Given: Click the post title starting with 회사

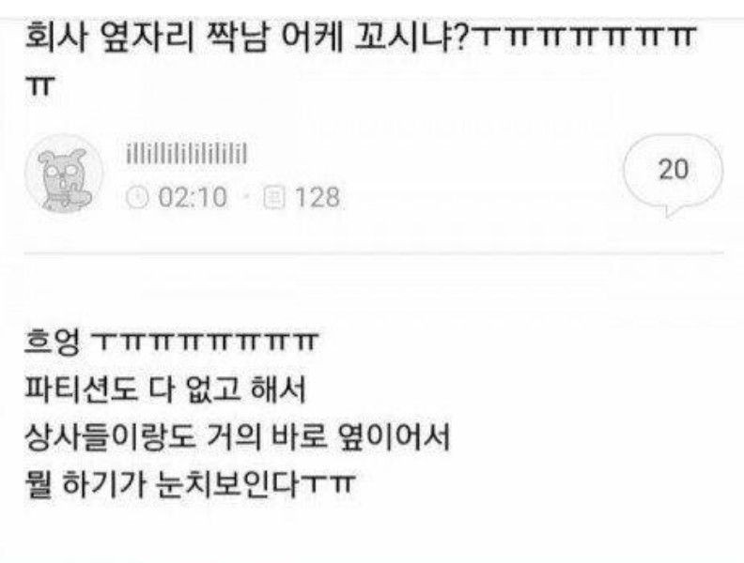Looking at the screenshot, I should (x=360, y=57).
